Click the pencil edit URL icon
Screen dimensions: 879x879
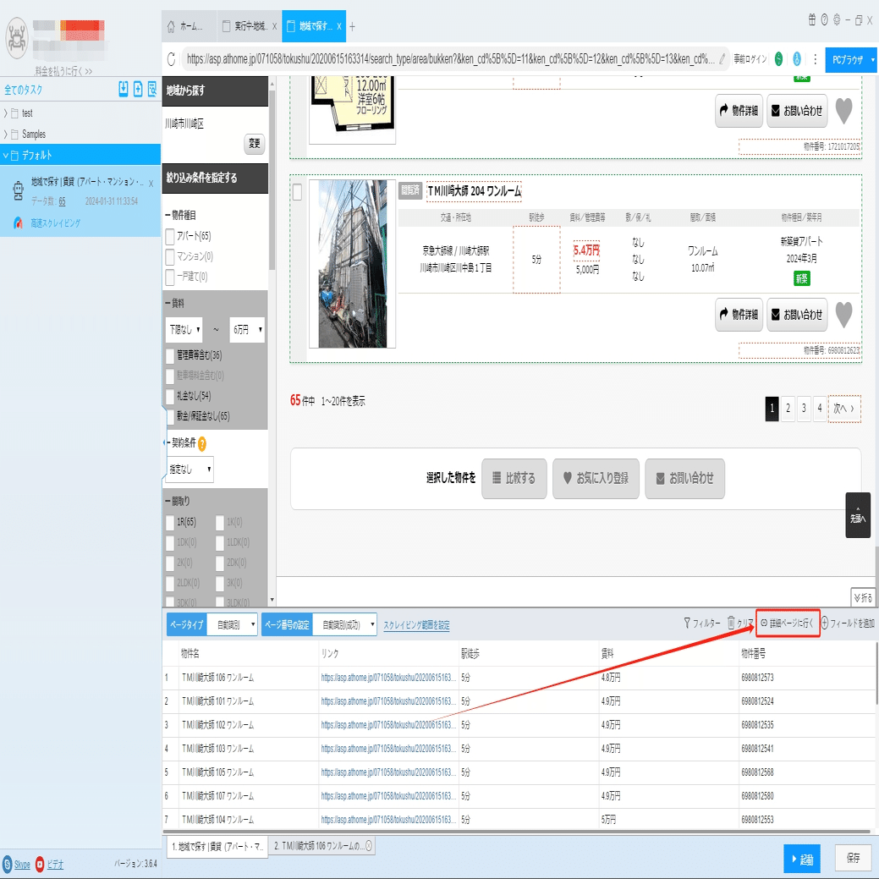[722, 59]
